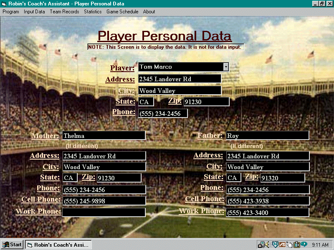Viewport: 334px width, 250px height.
Task: Click Father's Cell Phone field (555) 423-3938
Action: 268,201
